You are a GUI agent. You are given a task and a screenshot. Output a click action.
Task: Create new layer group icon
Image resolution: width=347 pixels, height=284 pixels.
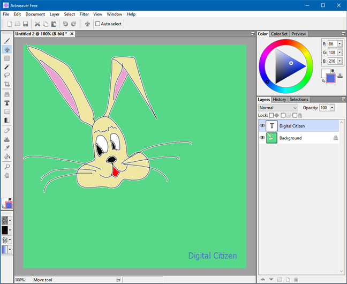[280, 279]
